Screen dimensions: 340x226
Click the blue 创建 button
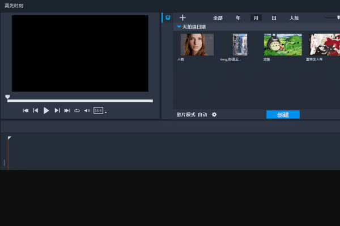[x=283, y=115]
